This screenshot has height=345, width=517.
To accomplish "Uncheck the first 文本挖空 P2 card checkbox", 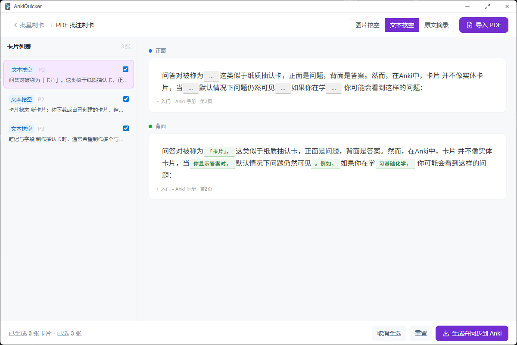I will (x=125, y=69).
